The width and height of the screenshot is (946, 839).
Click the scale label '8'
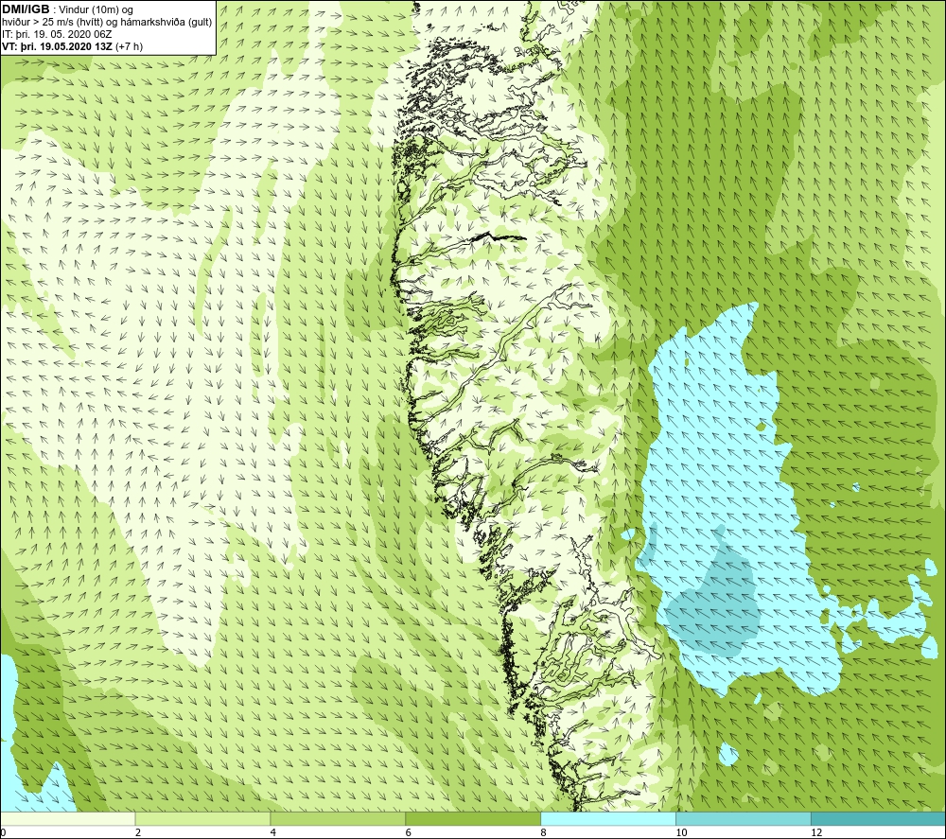[544, 832]
